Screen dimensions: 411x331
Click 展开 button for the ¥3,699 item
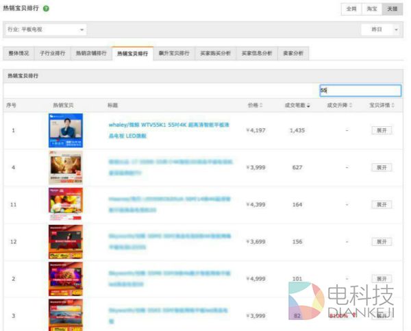[382, 242]
